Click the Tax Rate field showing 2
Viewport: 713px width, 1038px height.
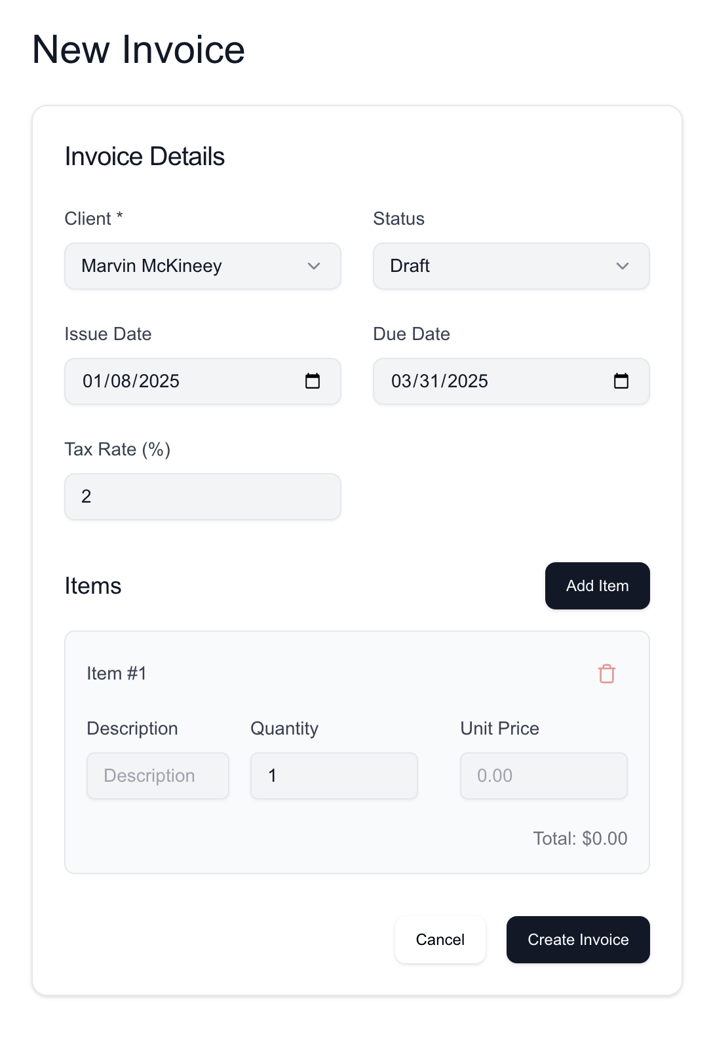(202, 496)
